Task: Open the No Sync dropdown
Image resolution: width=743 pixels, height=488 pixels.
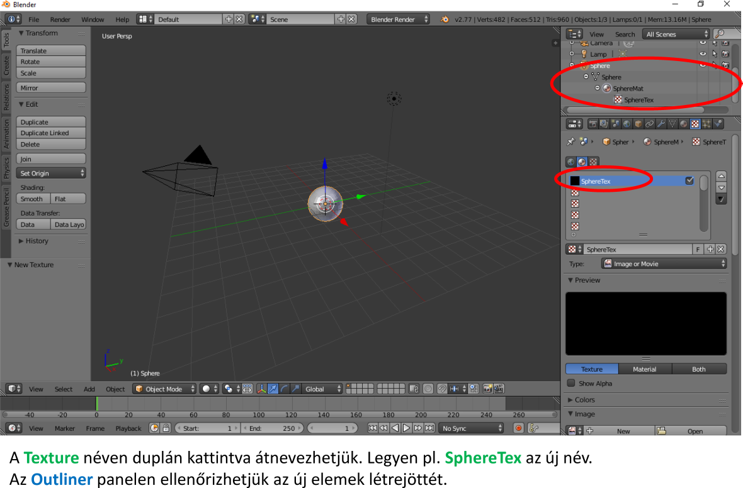Action: [x=472, y=428]
